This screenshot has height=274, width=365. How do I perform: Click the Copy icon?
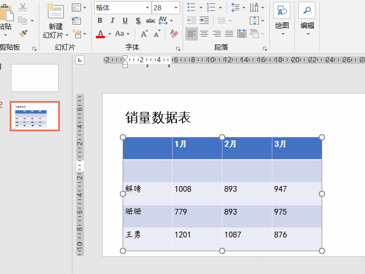coord(23,21)
